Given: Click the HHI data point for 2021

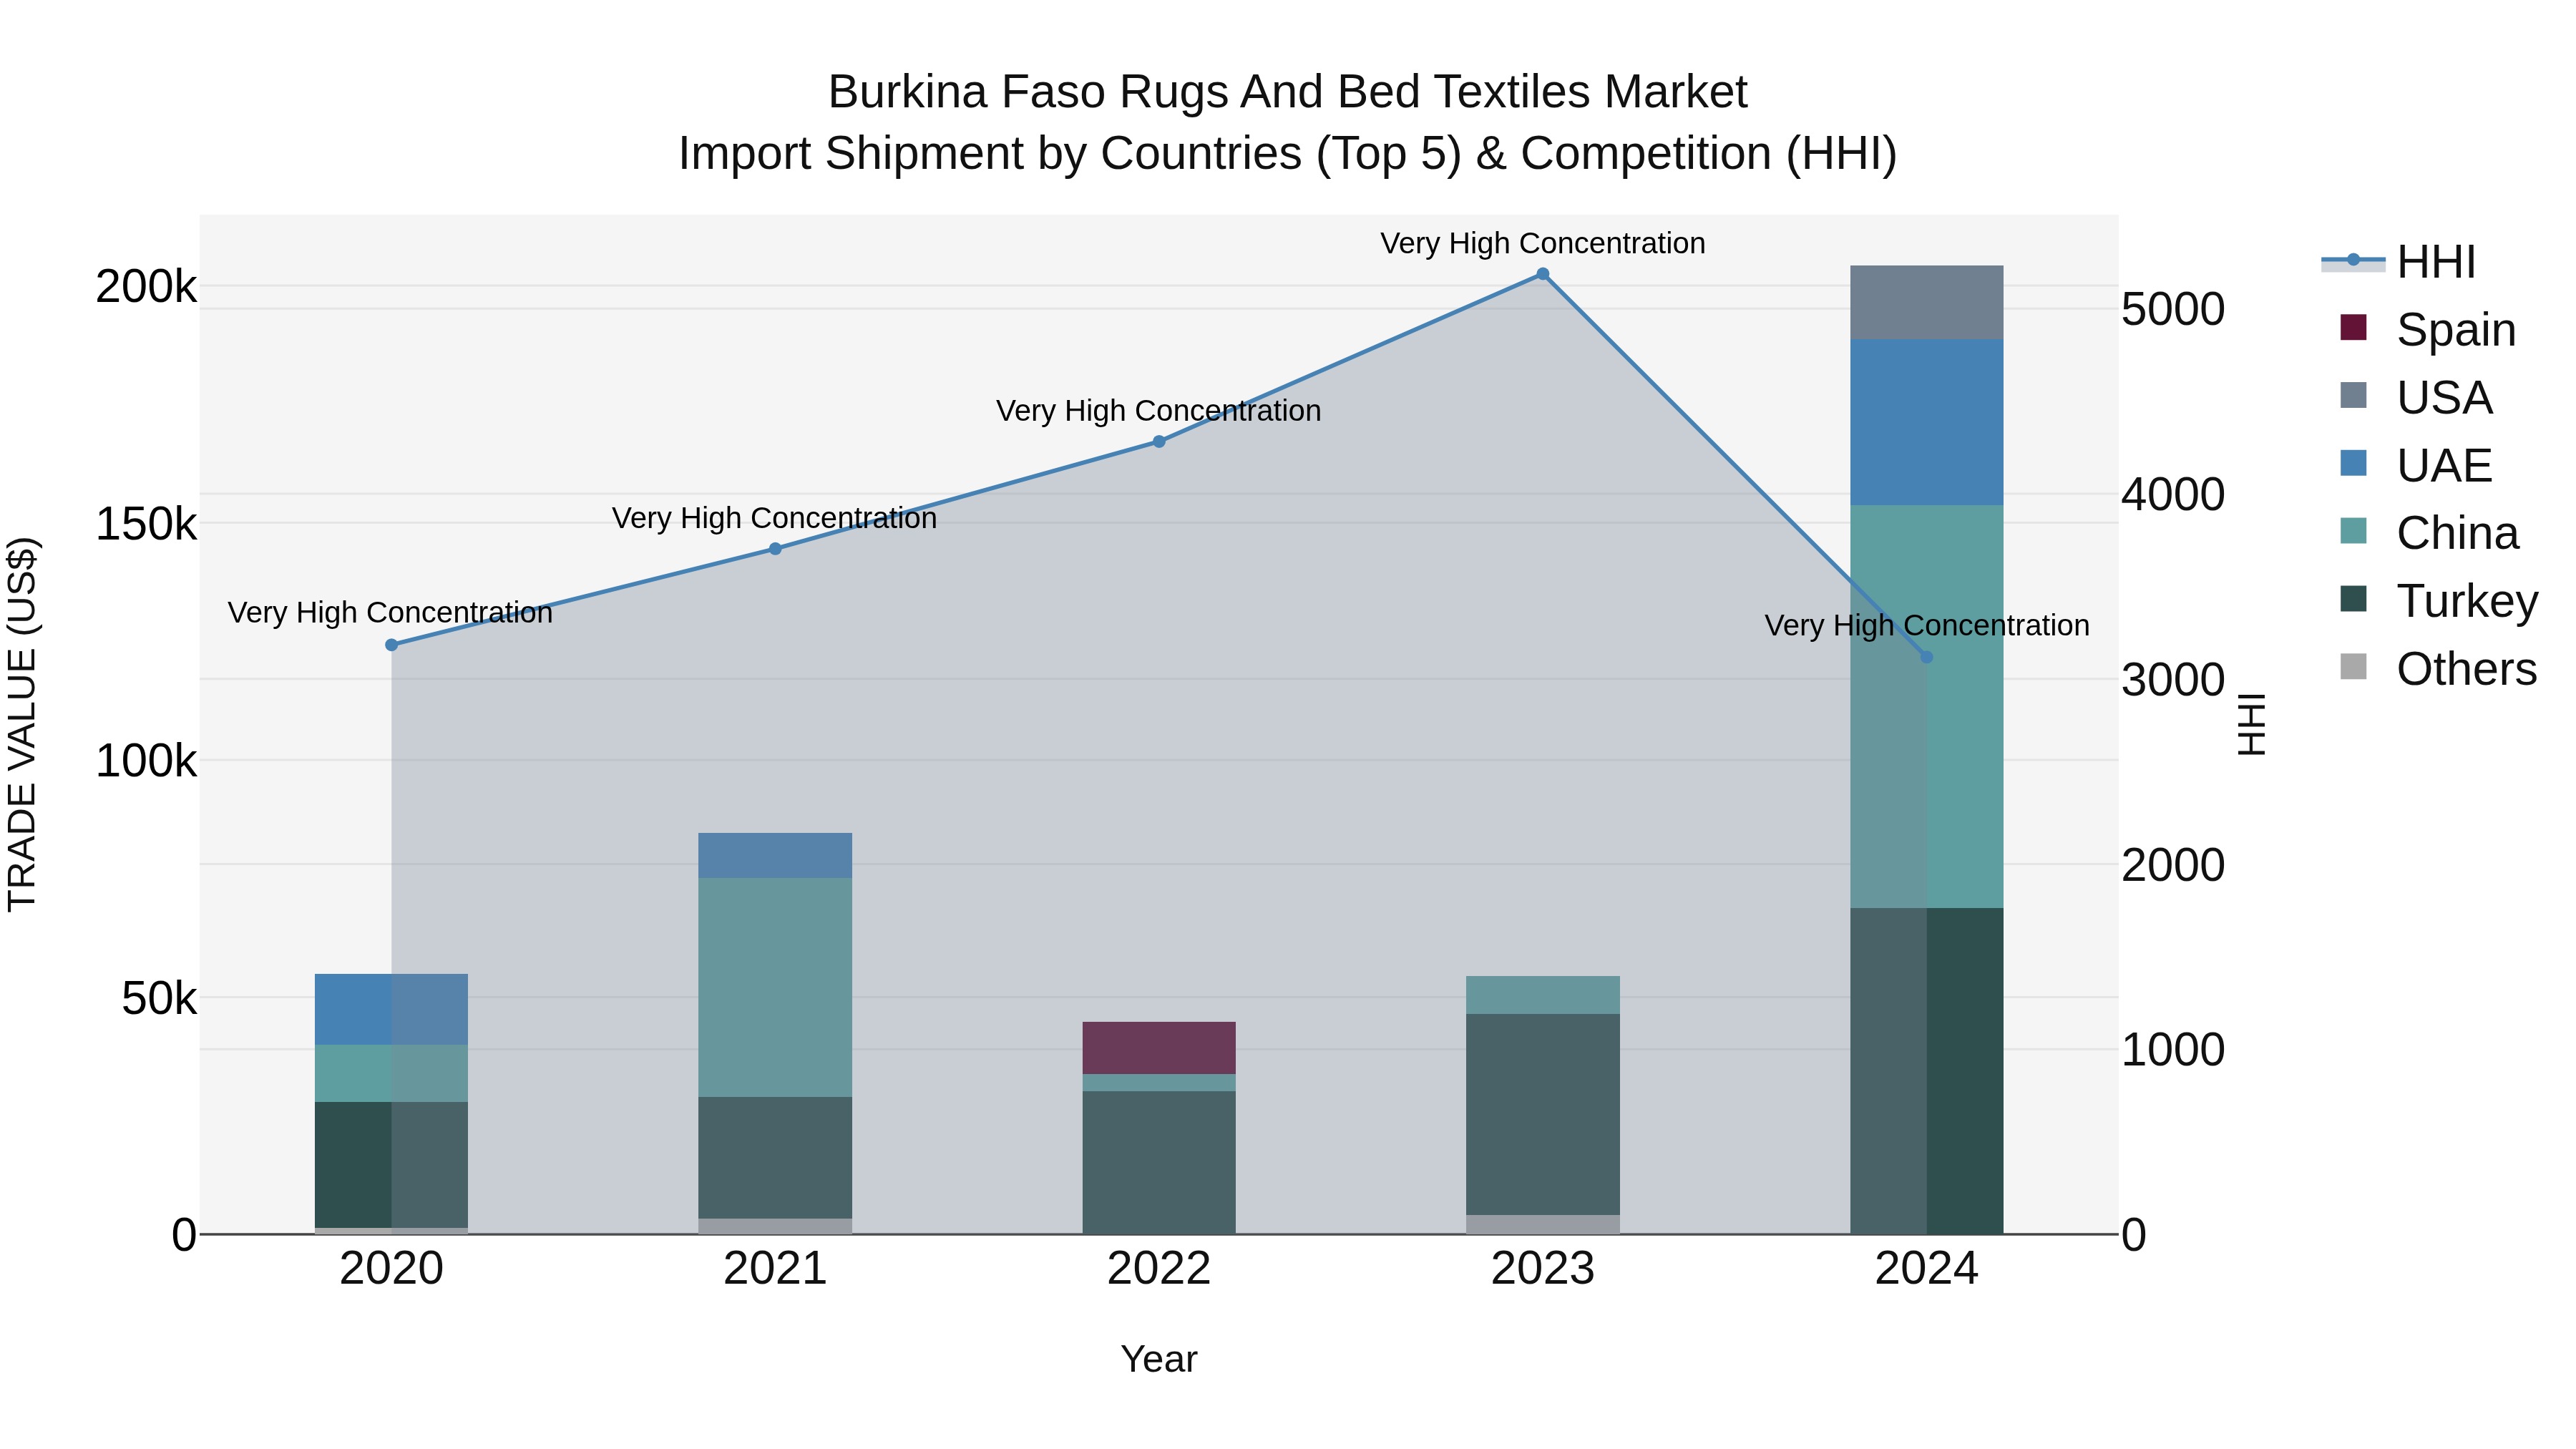Looking at the screenshot, I should click(x=775, y=548).
